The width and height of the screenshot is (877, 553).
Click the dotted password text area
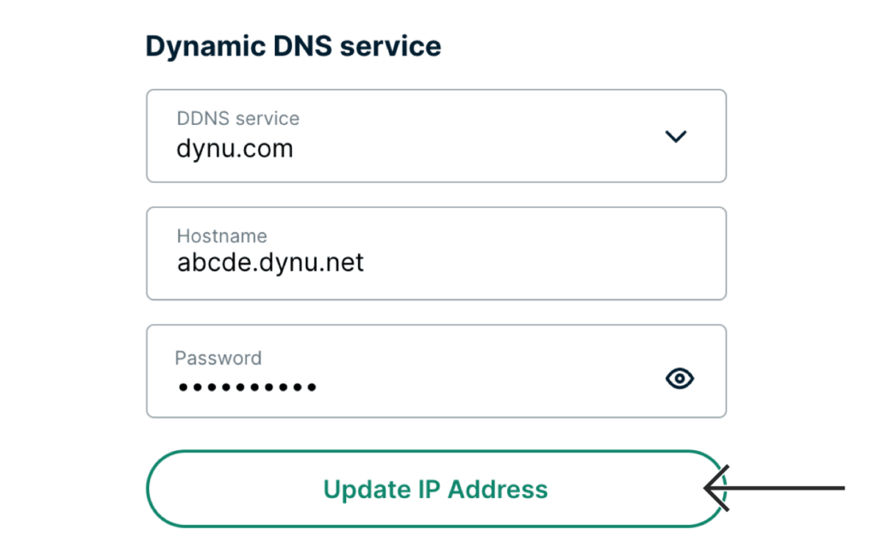(x=248, y=387)
